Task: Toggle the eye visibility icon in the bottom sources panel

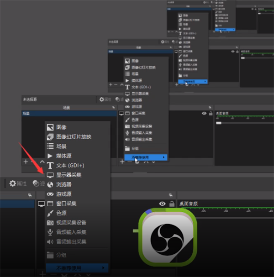Action: (162, 204)
